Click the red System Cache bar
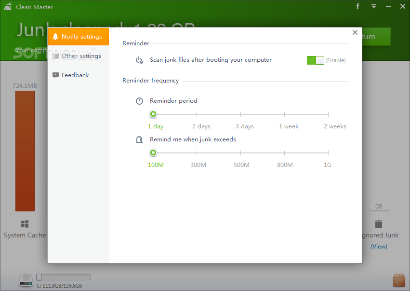 25,151
